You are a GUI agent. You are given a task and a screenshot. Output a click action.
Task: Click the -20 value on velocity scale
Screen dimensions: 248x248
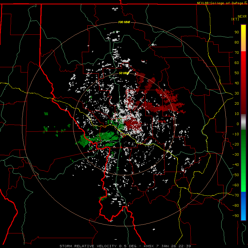236,144
